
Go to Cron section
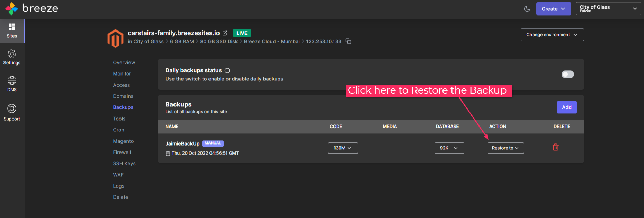118,130
